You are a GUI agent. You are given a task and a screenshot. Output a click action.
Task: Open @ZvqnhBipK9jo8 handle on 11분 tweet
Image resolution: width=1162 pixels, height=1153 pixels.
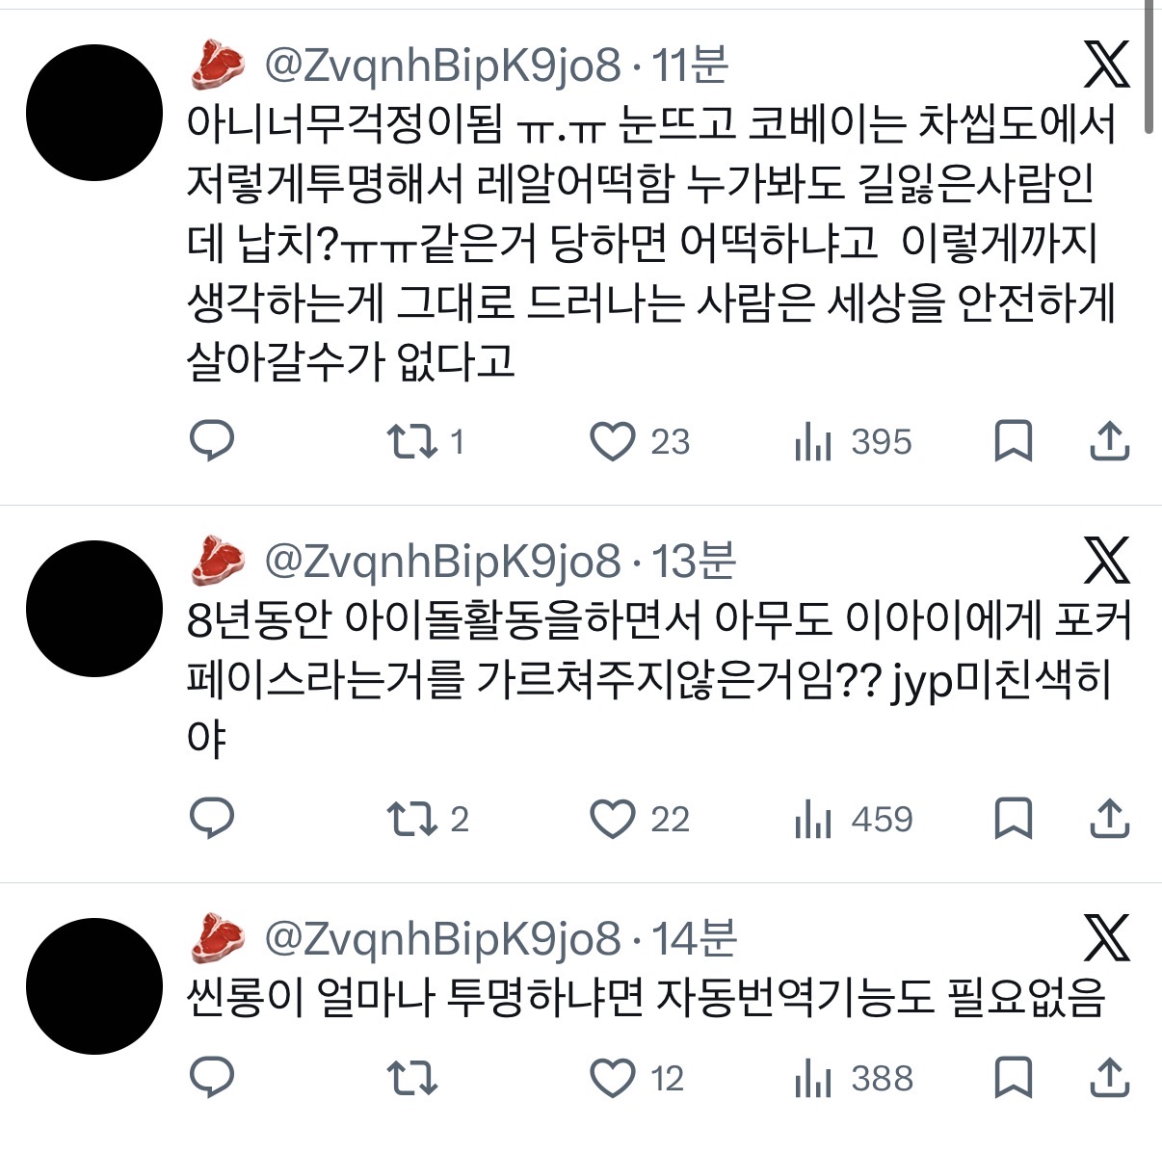click(x=443, y=66)
